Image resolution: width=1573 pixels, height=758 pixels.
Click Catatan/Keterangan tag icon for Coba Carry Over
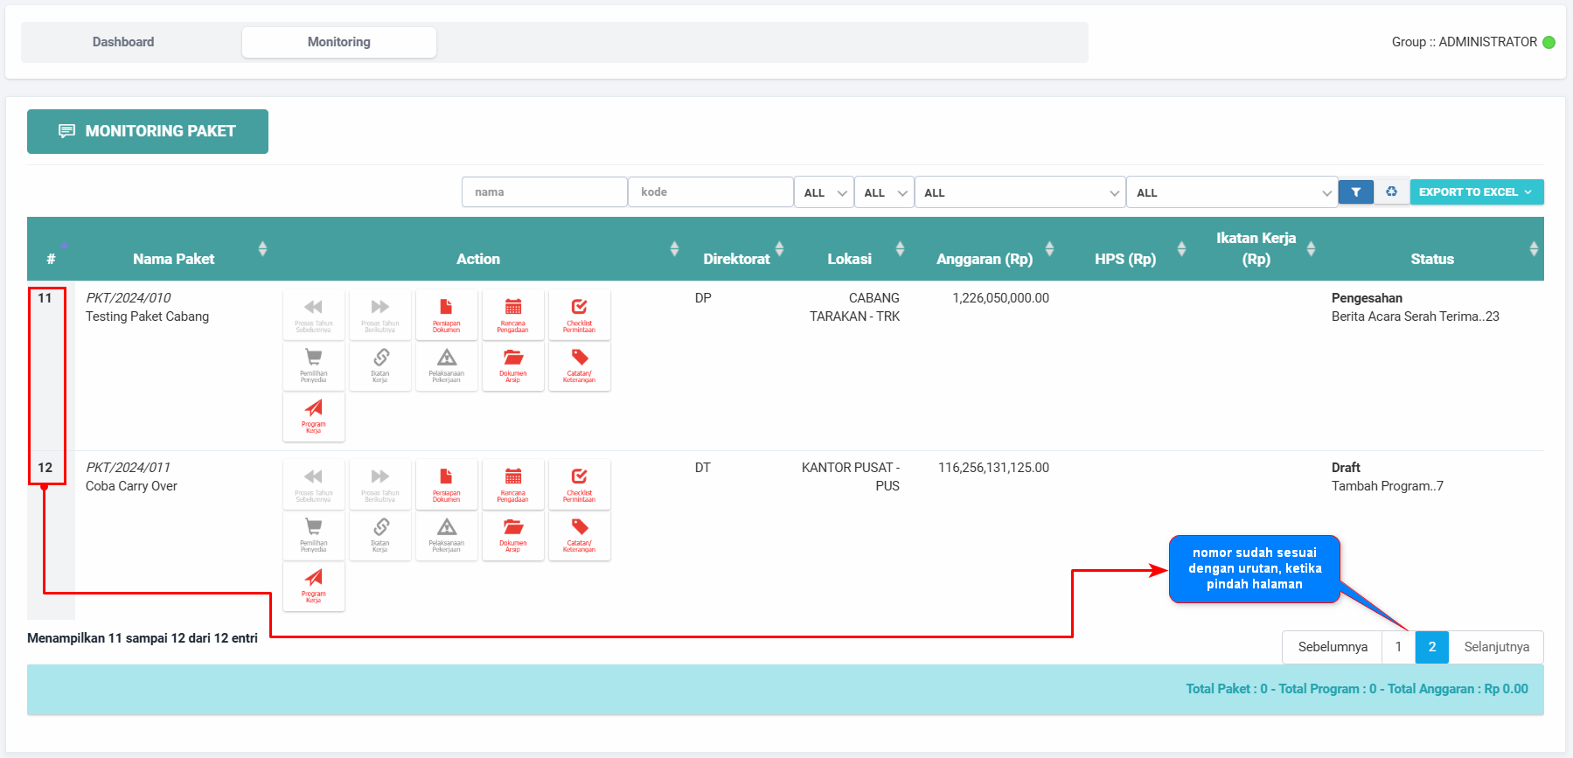[x=579, y=535]
